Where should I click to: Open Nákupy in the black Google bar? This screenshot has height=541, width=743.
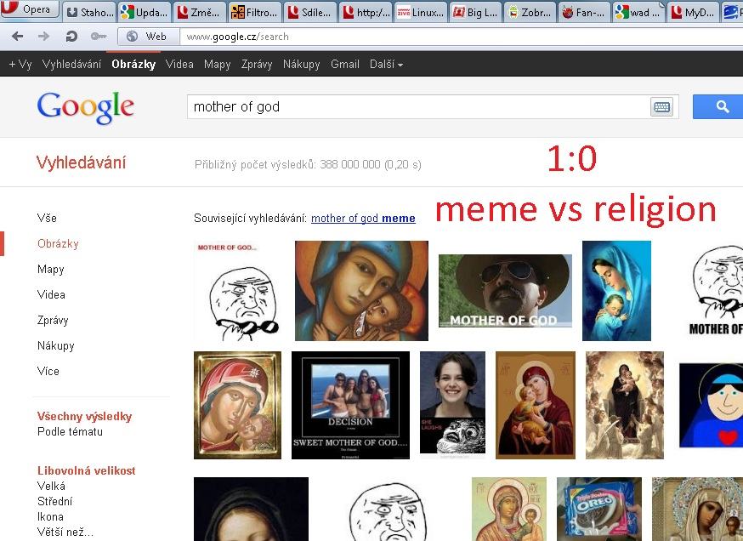(302, 64)
